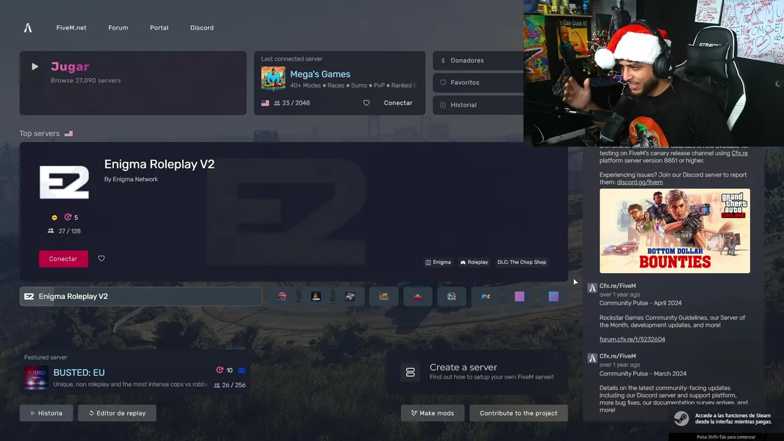The height and width of the screenshot is (441, 784).
Task: Open BUSTED: EU featured server
Action: 135,372
